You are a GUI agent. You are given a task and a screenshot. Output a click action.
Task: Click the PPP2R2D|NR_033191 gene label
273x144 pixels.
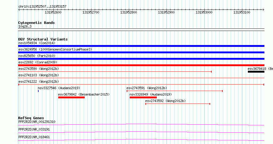[34, 129]
